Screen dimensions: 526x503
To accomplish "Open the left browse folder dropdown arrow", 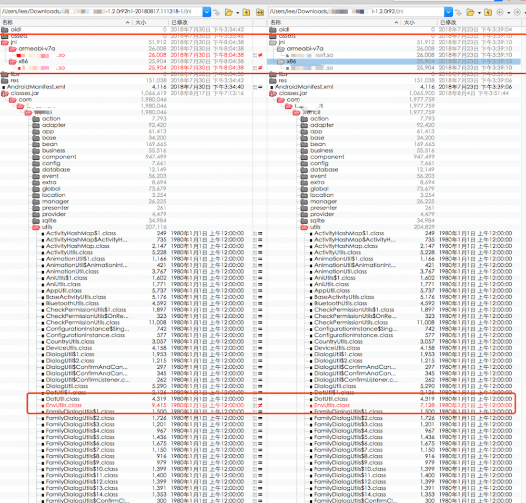I will point(238,13).
